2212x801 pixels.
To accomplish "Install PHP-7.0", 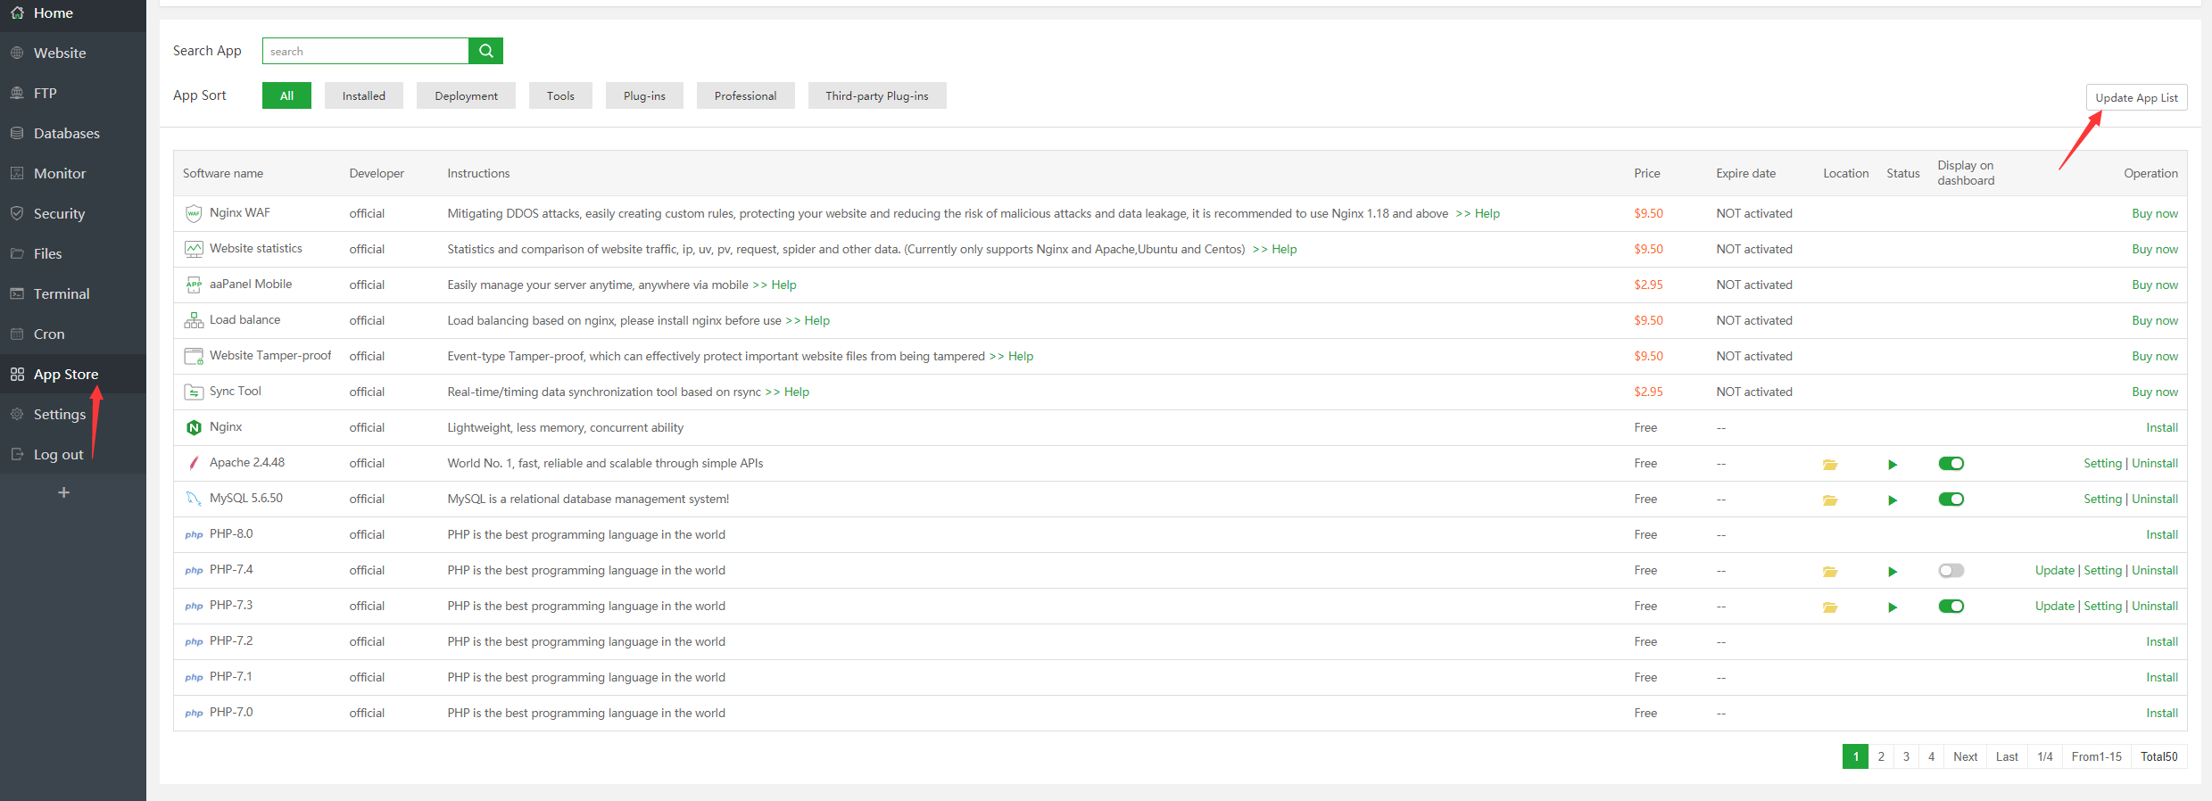I will [2162, 713].
